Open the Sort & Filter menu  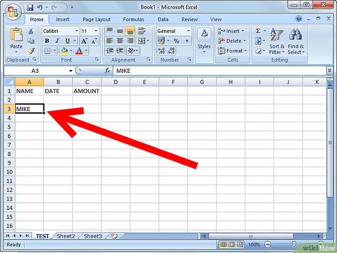(277, 41)
